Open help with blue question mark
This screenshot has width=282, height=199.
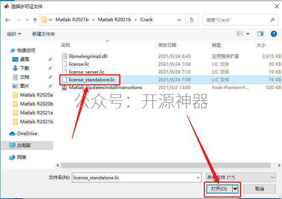click(274, 34)
